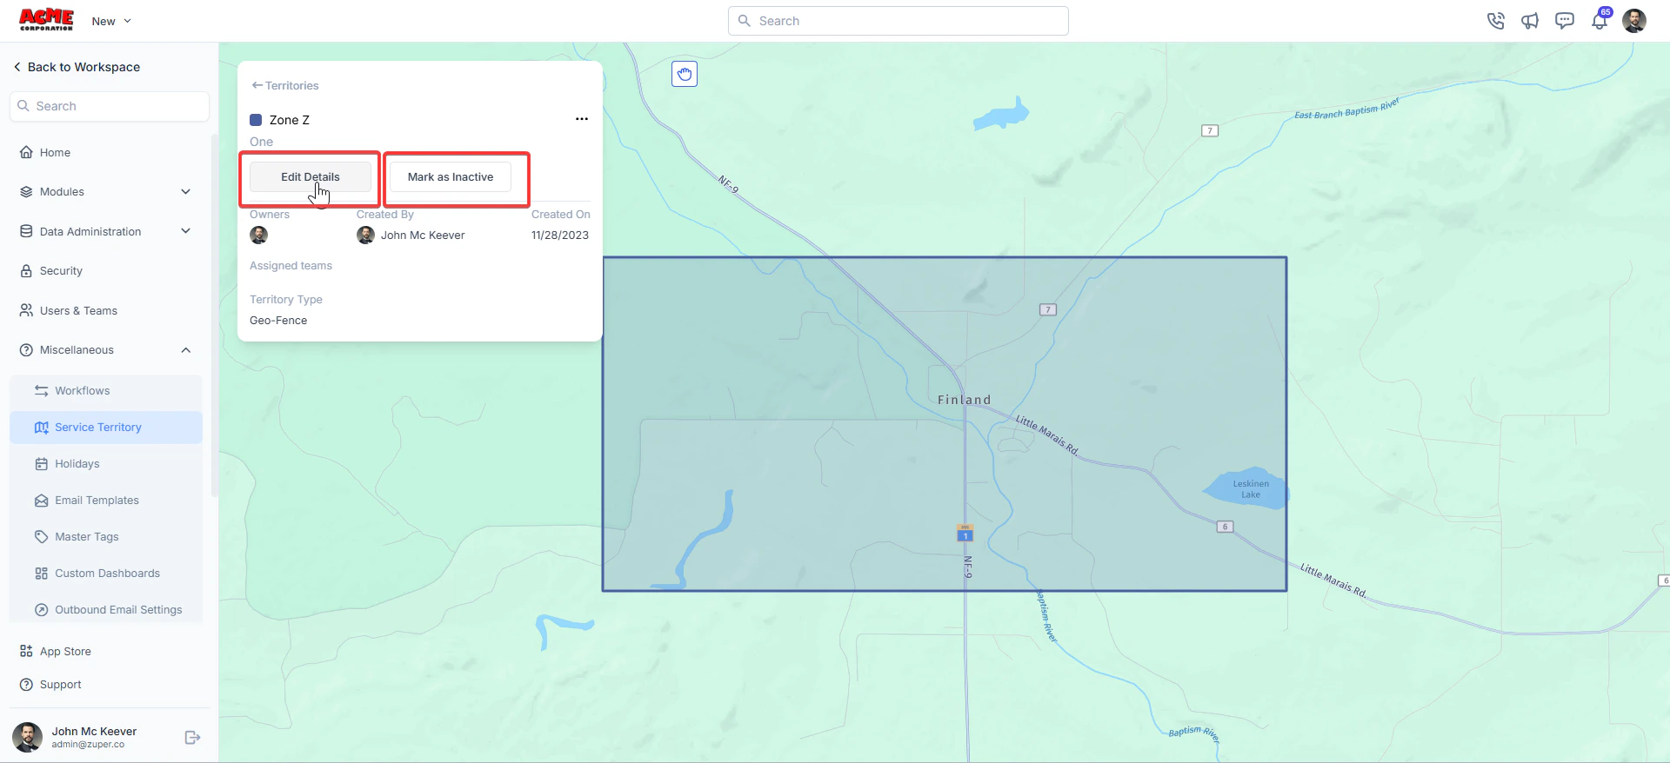Click the top global search field
Image resolution: width=1670 pixels, height=763 pixels.
click(898, 21)
